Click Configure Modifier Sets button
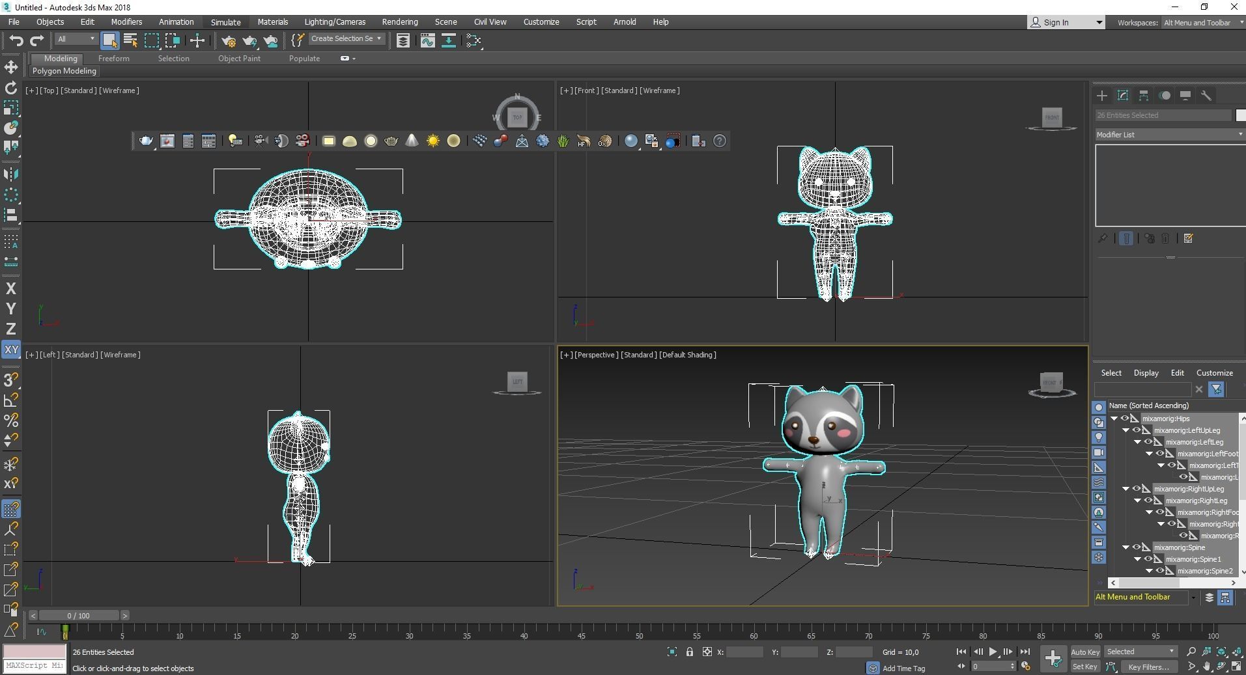1246x675 pixels. tap(1188, 238)
